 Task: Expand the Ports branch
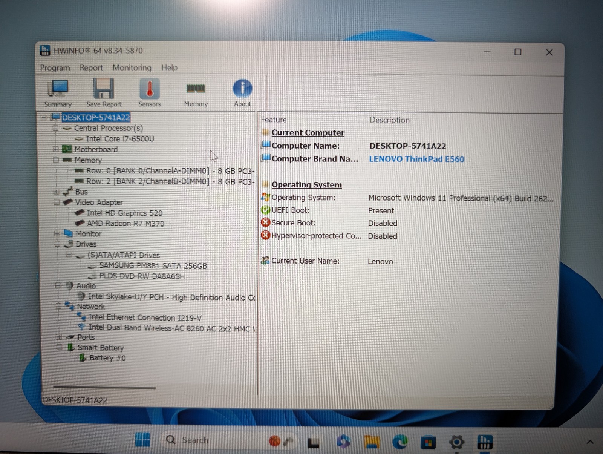point(59,337)
